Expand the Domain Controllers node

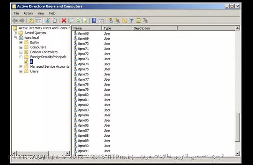(x=21, y=52)
